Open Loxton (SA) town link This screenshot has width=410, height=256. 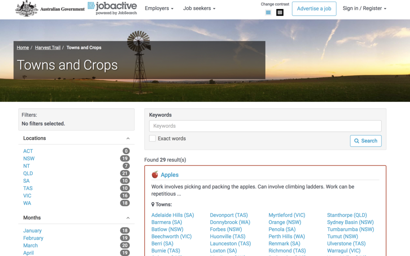(x=223, y=250)
